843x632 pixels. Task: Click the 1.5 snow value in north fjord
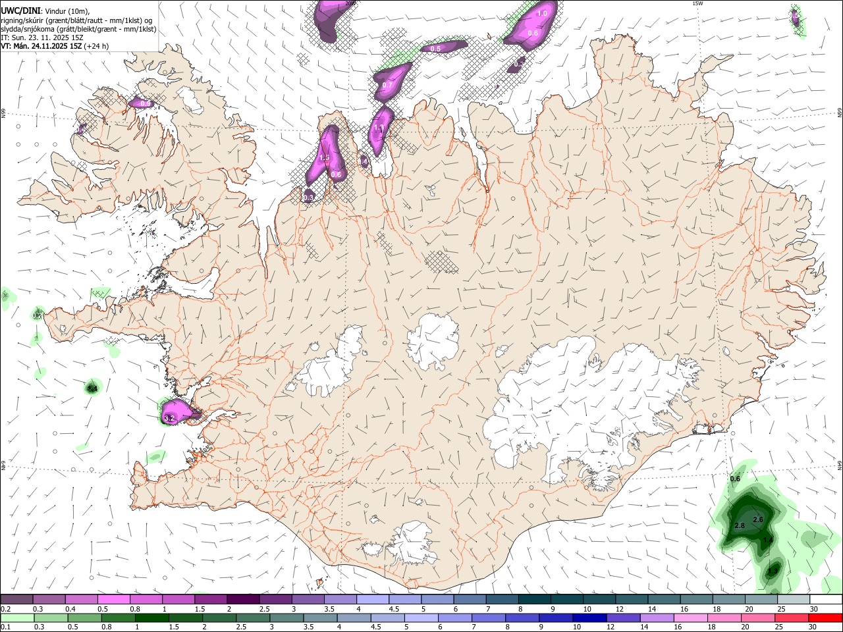click(324, 158)
